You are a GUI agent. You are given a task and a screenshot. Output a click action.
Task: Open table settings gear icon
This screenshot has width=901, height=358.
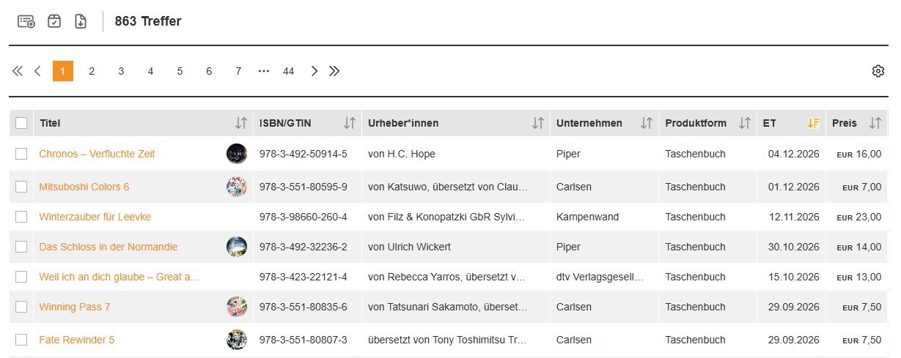(878, 71)
